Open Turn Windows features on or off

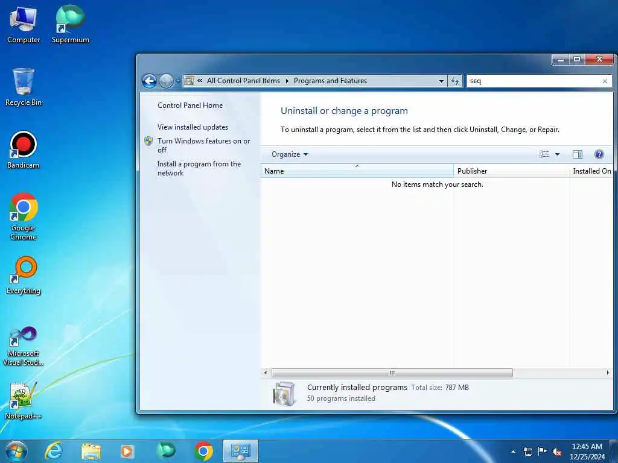204,145
